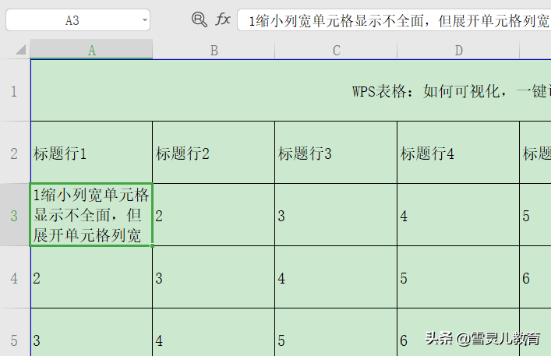The image size is (551, 356).
Task: Click the zoom magnifier icon beside fx
Action: coord(199,19)
